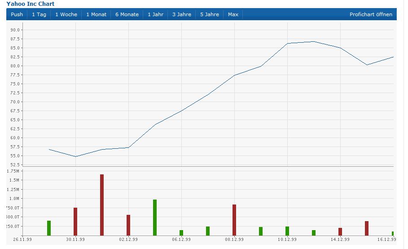Select the 1 Monat timeframe
The width and height of the screenshot is (408, 249).
(96, 14)
